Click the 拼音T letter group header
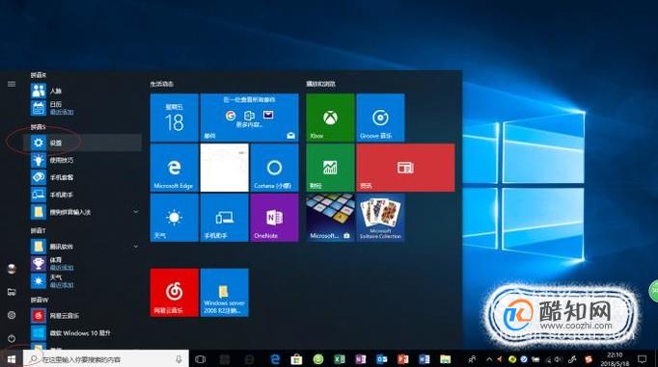Viewport: 658px width, 367px height. click(x=39, y=231)
